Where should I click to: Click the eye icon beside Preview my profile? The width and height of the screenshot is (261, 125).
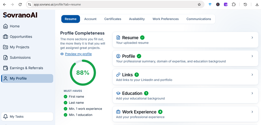point(62,54)
